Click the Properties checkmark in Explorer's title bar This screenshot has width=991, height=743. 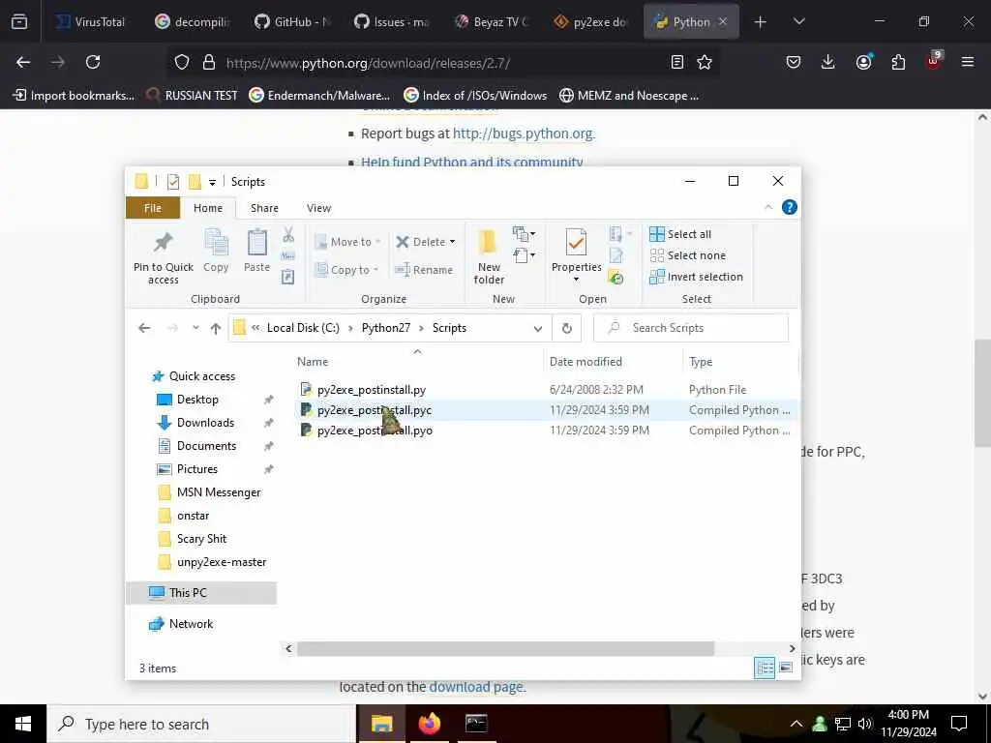pyautogui.click(x=172, y=182)
